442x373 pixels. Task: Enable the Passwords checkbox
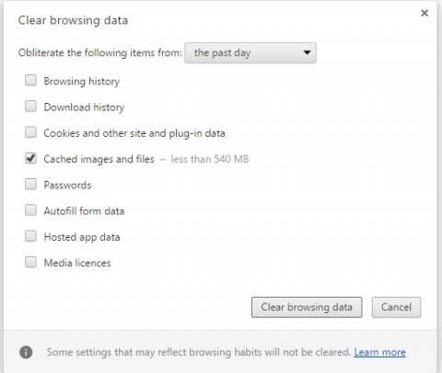pyautogui.click(x=30, y=185)
